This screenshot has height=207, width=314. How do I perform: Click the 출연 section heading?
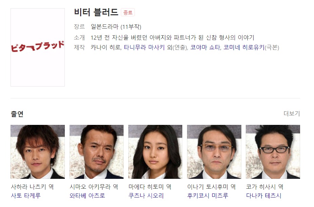tap(17, 114)
